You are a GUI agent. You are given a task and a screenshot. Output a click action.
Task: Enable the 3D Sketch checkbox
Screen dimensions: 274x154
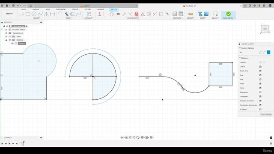tap(260, 110)
